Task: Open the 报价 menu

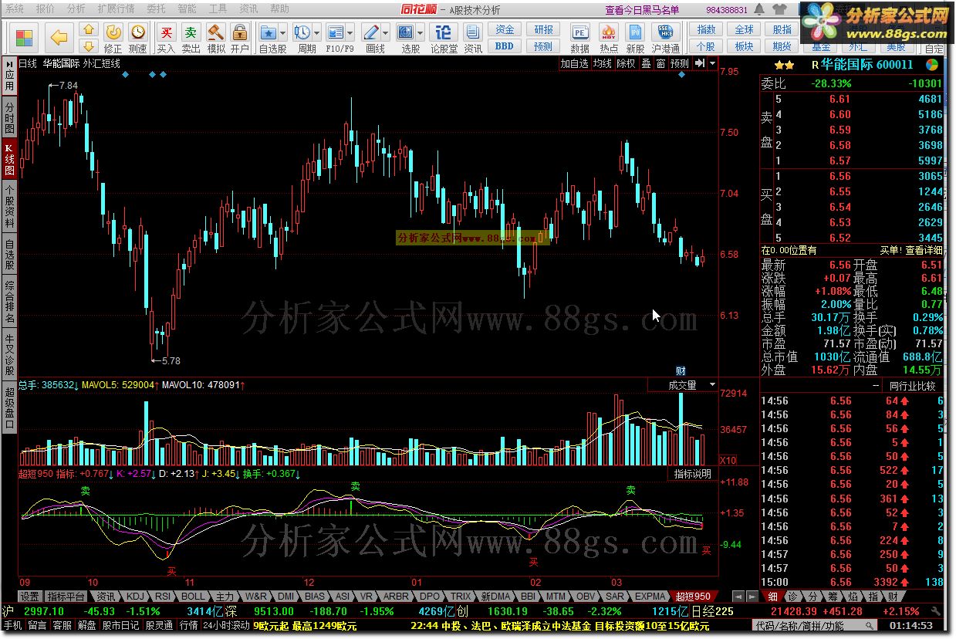Action: tap(46, 8)
